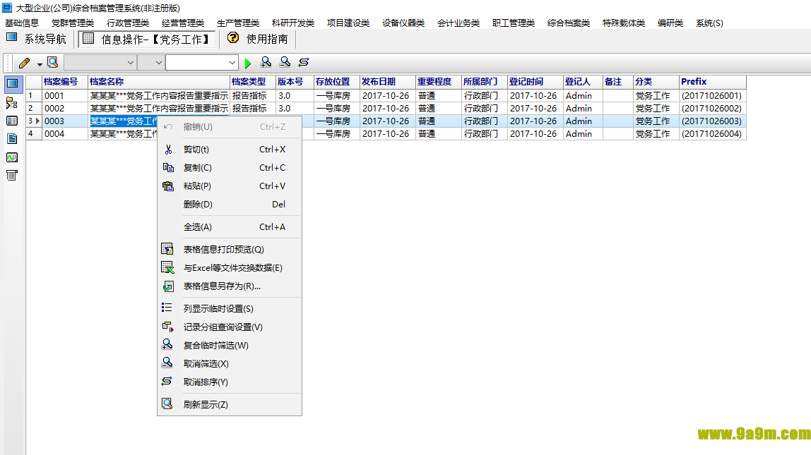
Task: Choose 表格信息另存为(R)... entry
Action: point(230,286)
